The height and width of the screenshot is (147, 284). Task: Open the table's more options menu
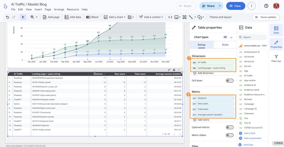click(x=179, y=69)
